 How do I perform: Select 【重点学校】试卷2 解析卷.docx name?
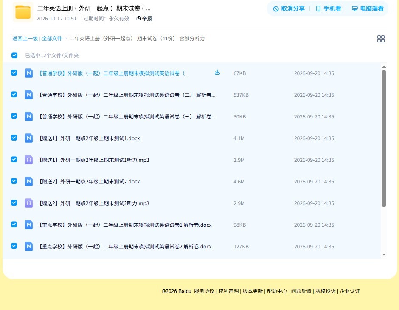tap(125, 246)
